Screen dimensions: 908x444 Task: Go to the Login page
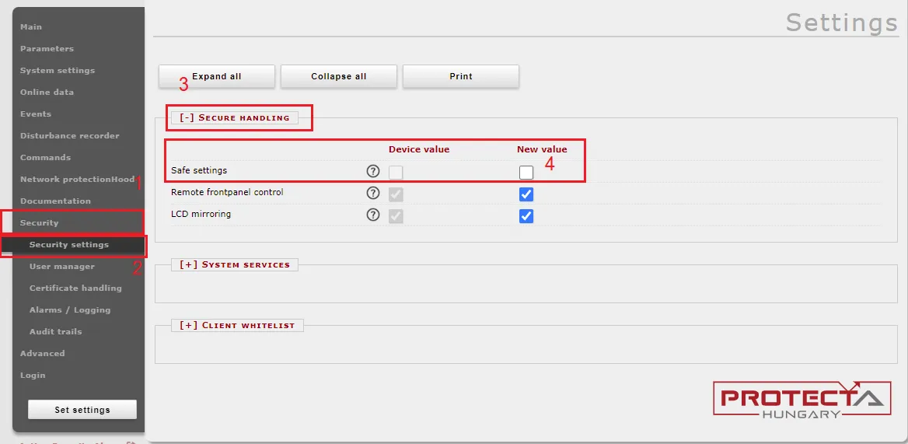(33, 375)
